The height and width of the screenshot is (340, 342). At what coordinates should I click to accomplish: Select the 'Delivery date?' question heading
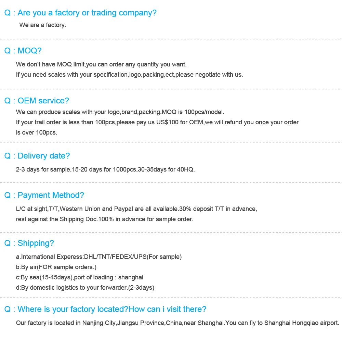pos(37,156)
